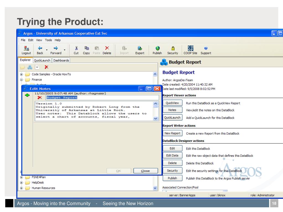The image size is (283, 212).
Task: Open the Forward history dropdown arrow
Action: coord(64,50)
